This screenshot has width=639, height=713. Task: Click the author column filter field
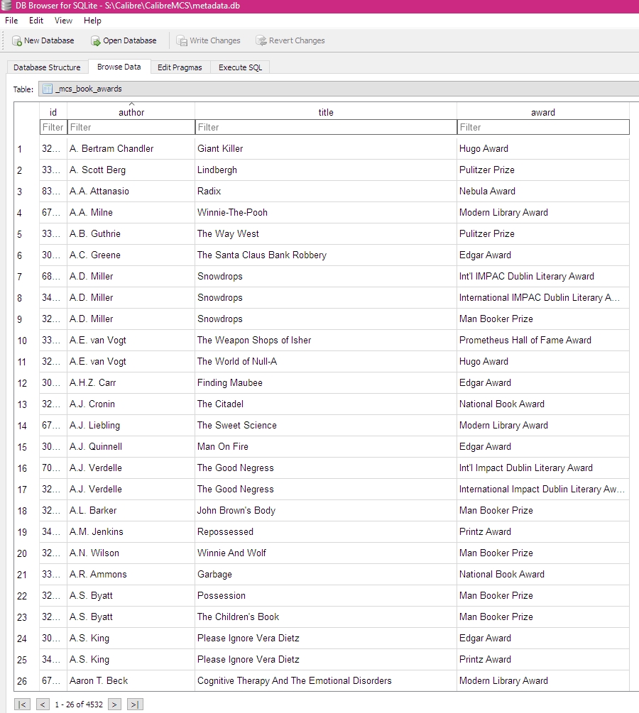point(131,127)
